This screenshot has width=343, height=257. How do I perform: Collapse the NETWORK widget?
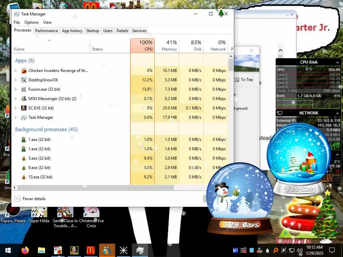click(337, 113)
